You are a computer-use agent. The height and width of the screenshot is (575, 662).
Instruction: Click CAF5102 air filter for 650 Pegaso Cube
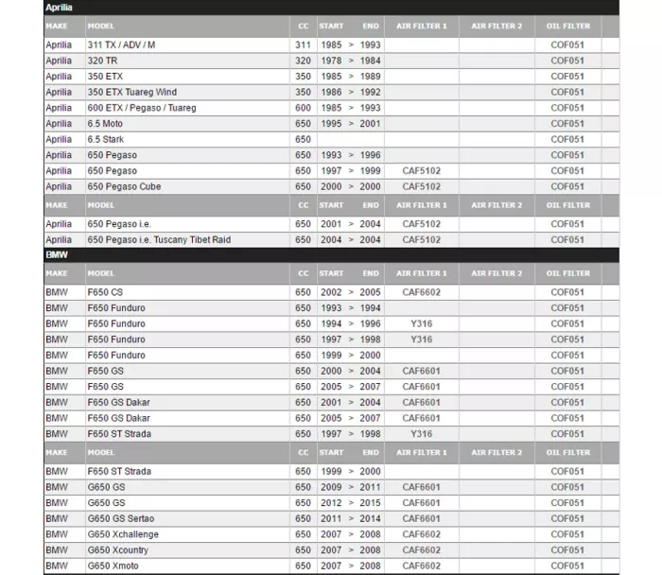tap(421, 186)
